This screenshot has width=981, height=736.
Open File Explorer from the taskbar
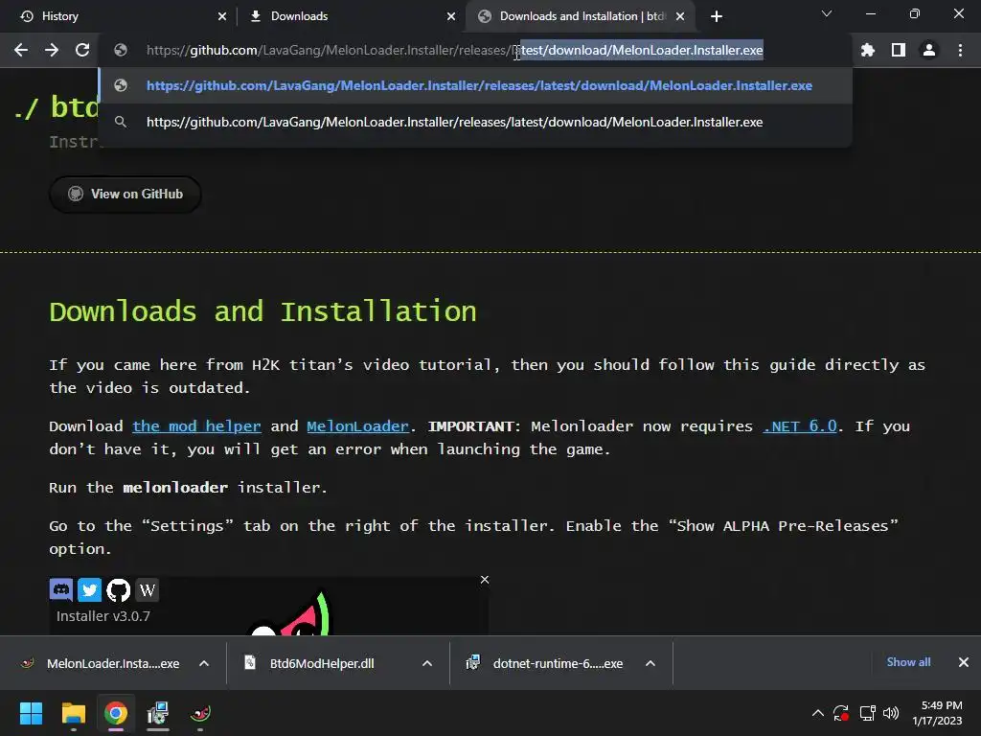pyautogui.click(x=73, y=713)
